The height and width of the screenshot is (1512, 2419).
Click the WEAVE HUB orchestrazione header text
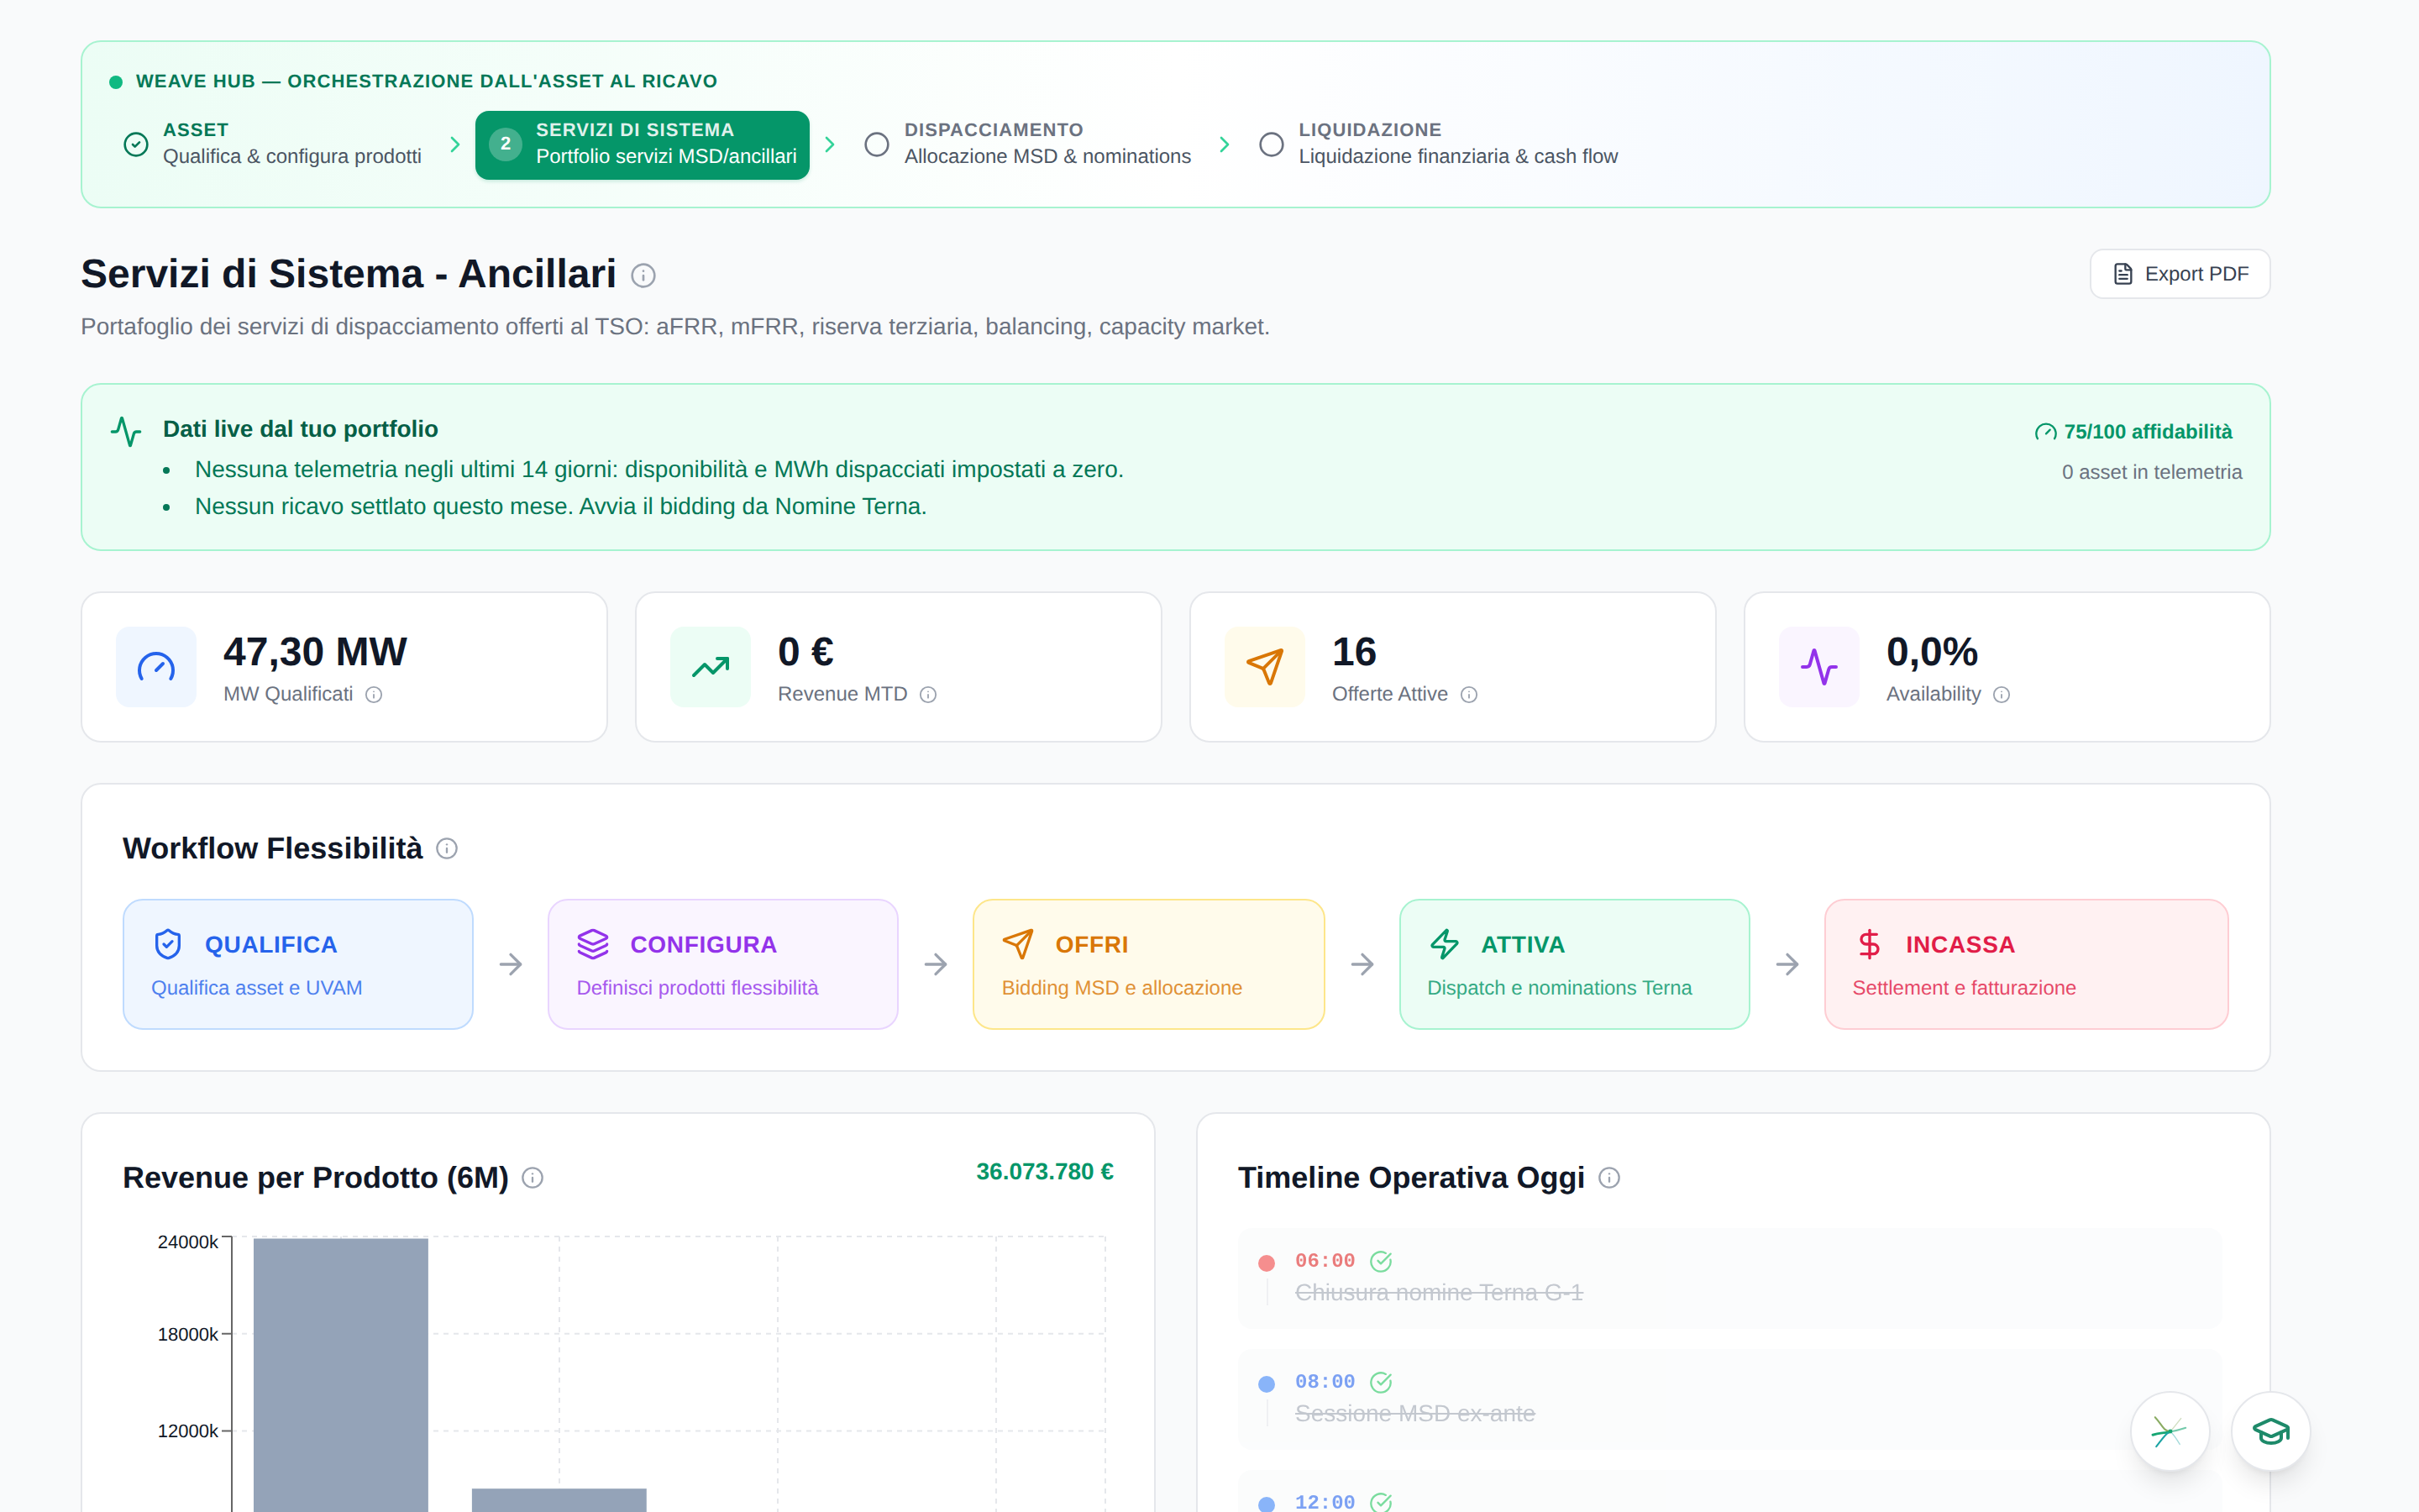(427, 81)
